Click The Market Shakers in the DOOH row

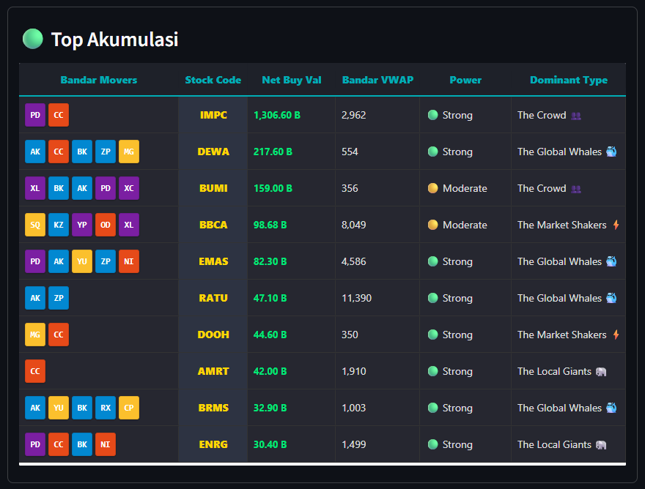tap(561, 335)
